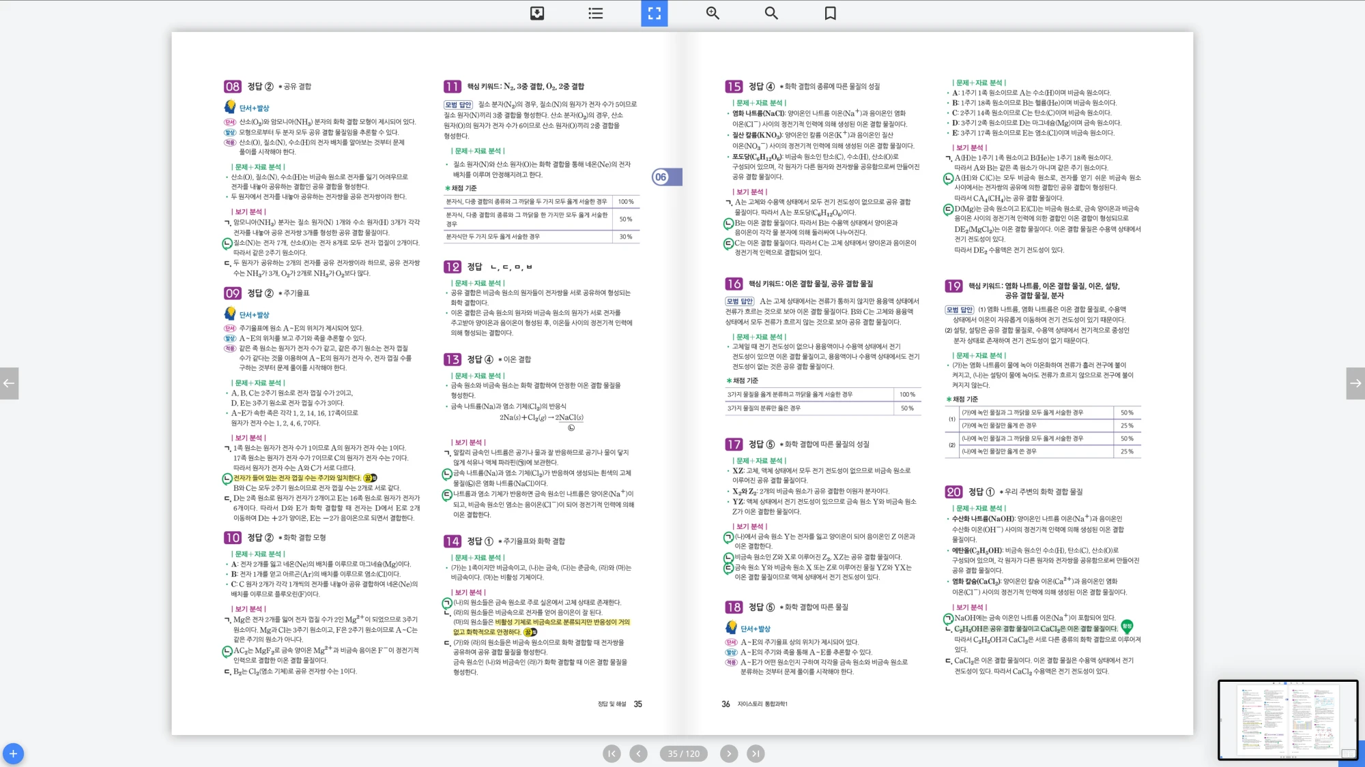Viewport: 1365px width, 767px height.
Task: Click the question 20 number badge
Action: click(x=953, y=492)
